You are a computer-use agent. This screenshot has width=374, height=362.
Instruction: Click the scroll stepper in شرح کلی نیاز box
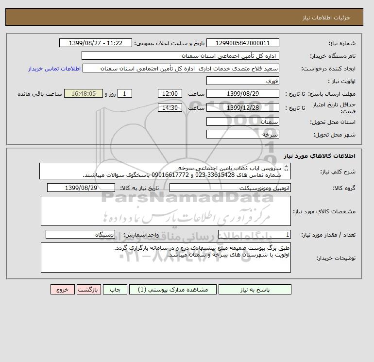pos(287,168)
